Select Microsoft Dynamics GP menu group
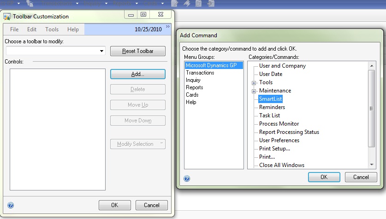Image resolution: width=386 pixels, height=219 pixels. [x=214, y=65]
